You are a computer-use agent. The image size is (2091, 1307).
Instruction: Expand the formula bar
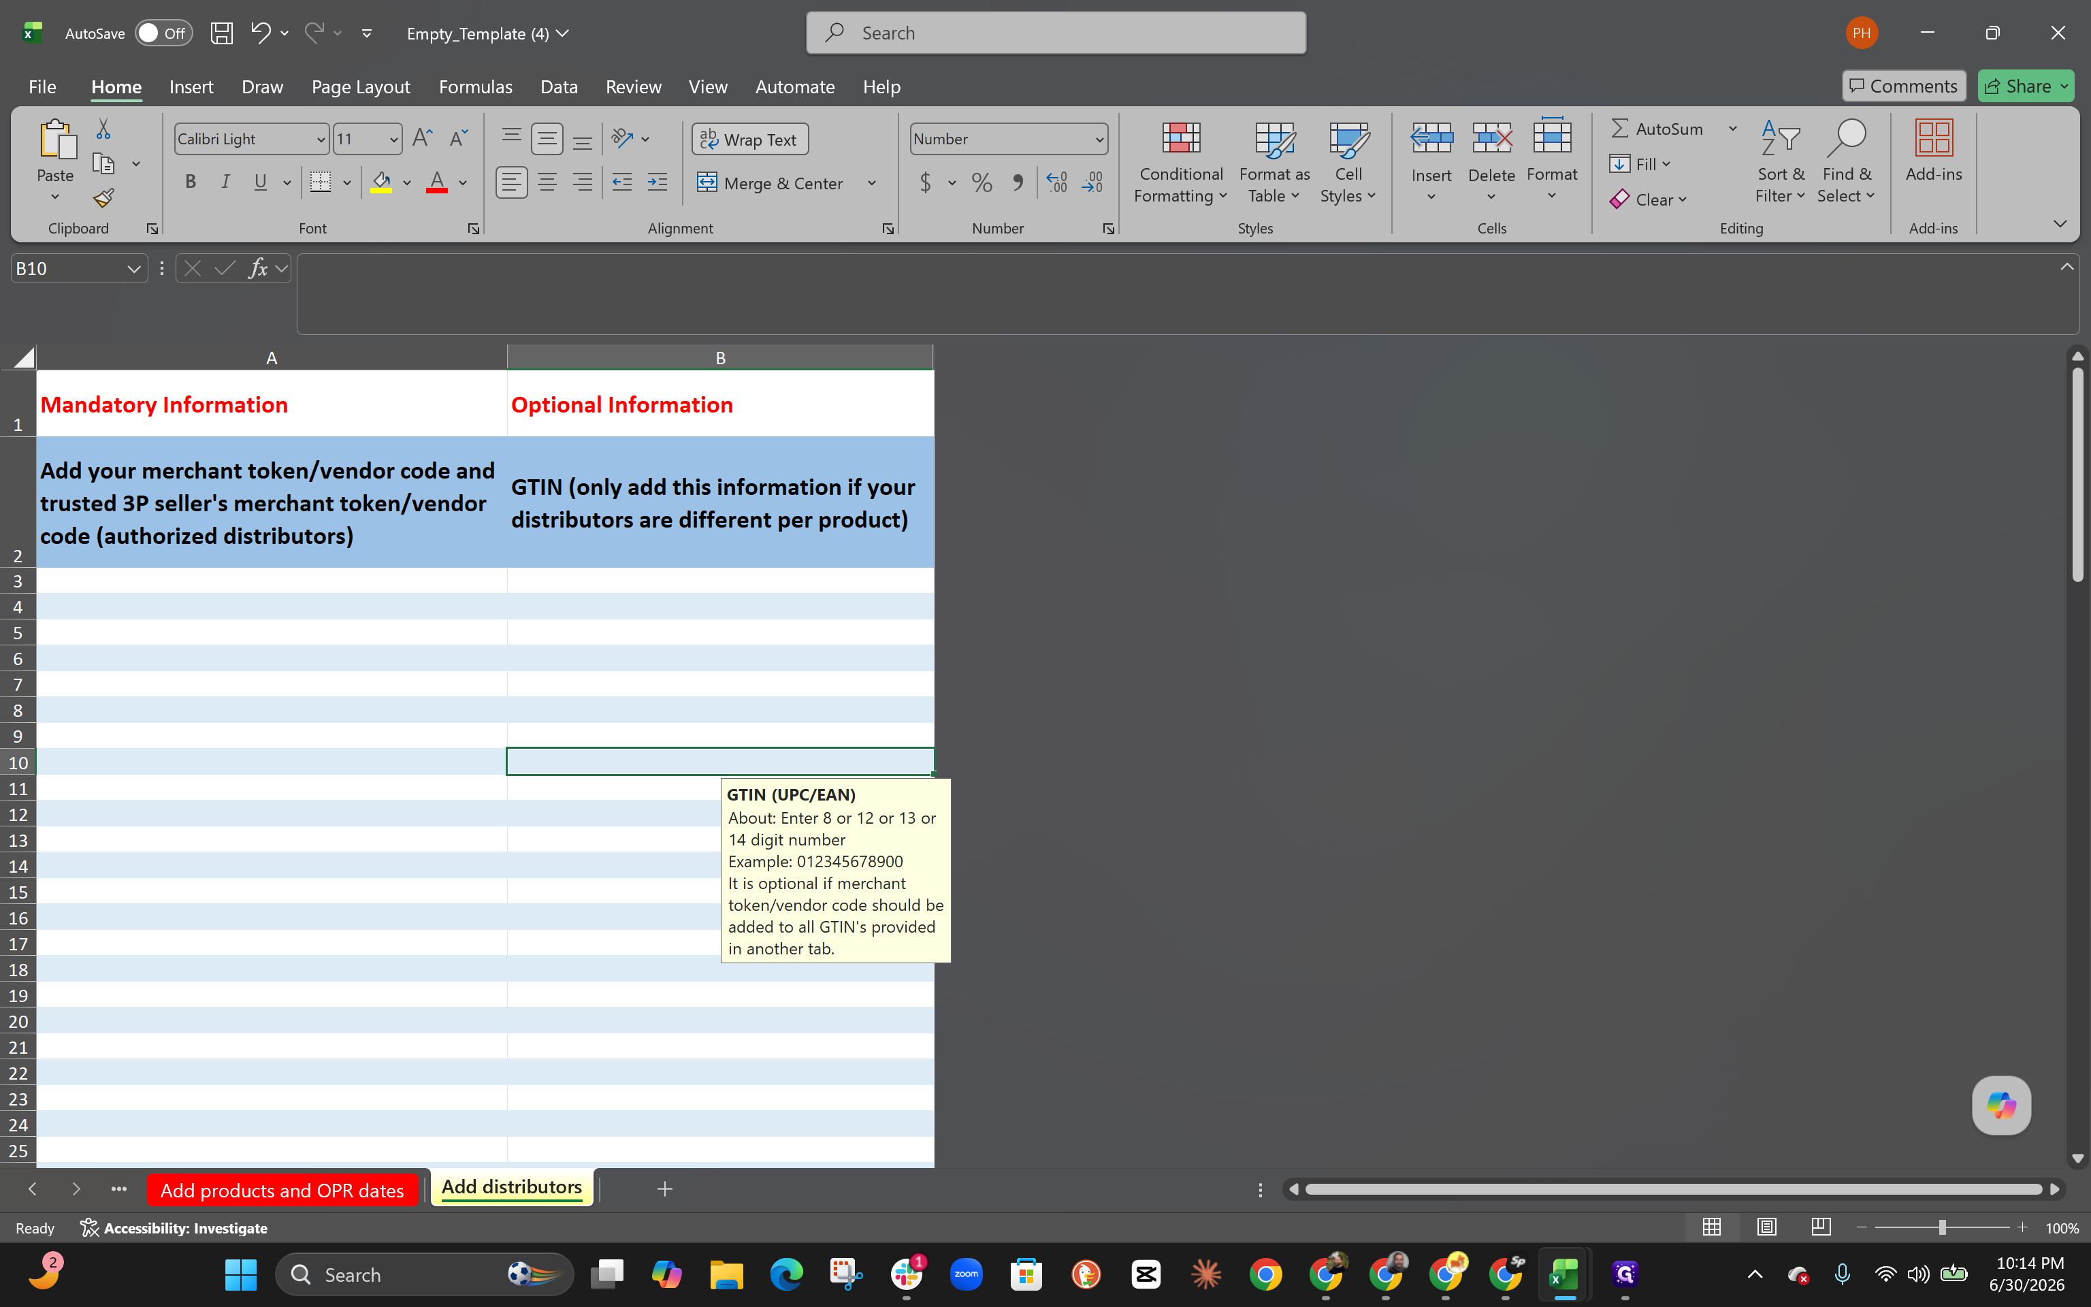click(x=2066, y=267)
